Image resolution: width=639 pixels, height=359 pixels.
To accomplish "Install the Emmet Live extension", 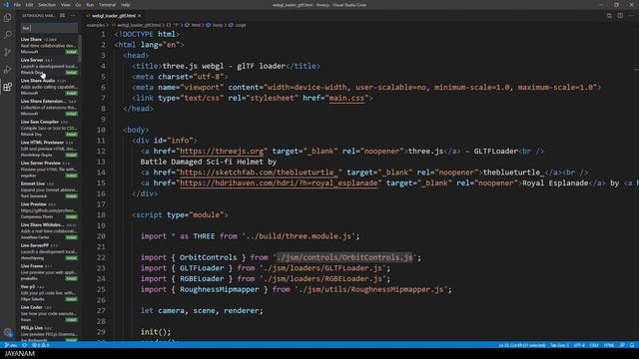I will [71, 196].
